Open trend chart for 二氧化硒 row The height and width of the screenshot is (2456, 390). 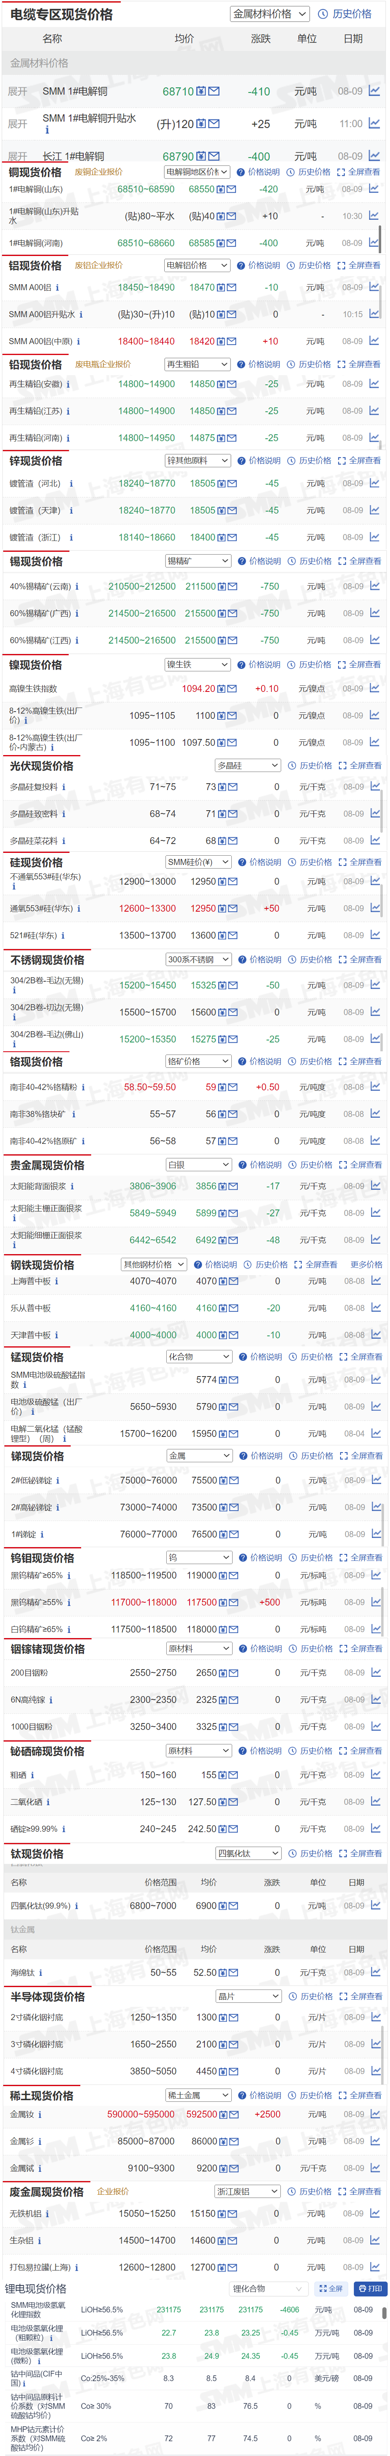point(376,1802)
